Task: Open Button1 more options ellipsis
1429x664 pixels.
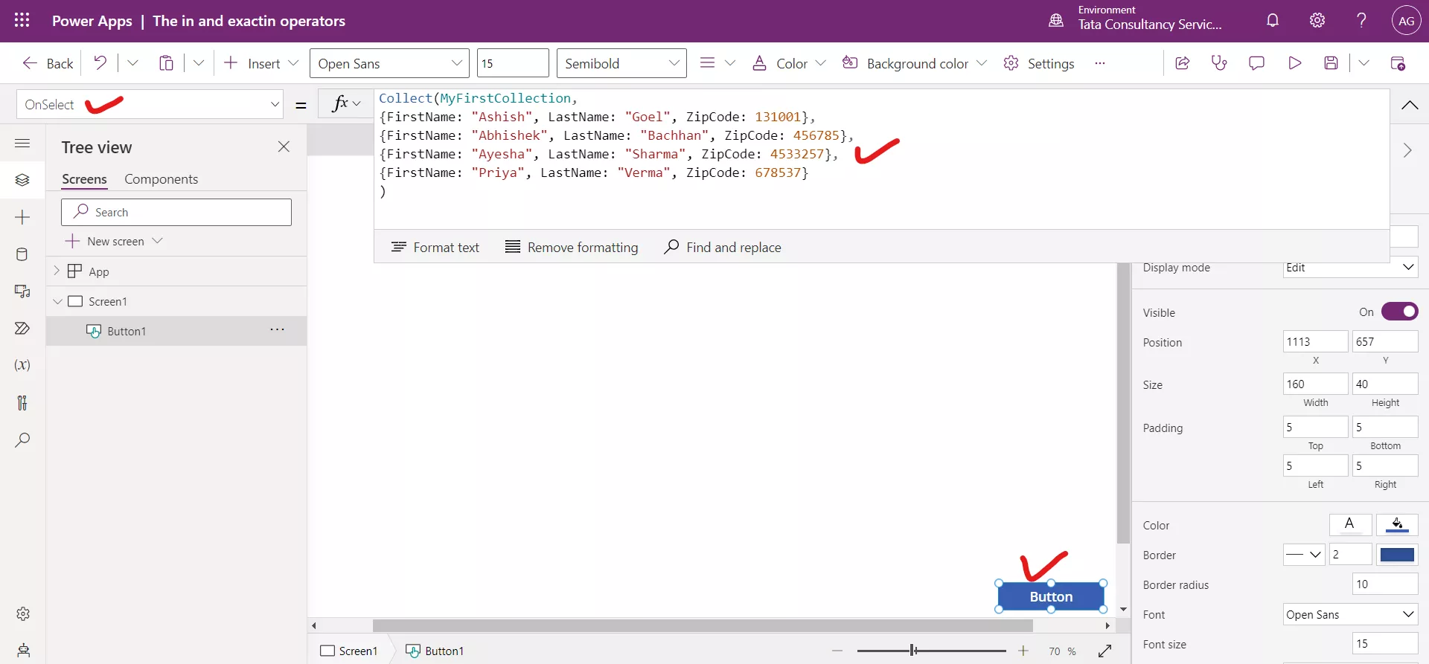Action: pos(277,330)
